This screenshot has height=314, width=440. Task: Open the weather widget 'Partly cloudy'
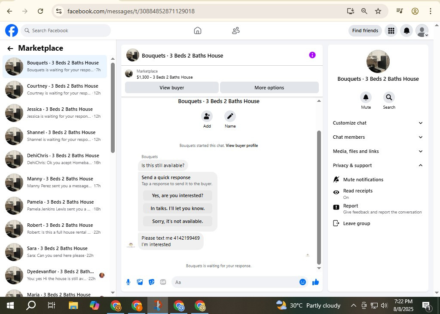coord(308,305)
